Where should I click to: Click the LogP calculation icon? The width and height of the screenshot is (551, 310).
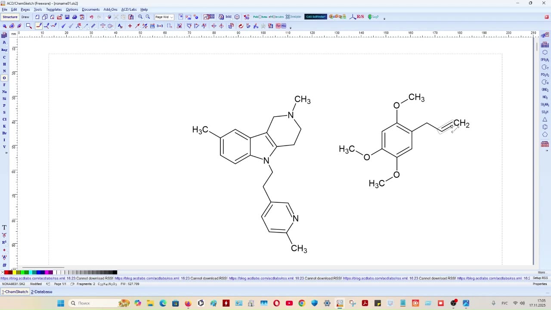point(373,17)
